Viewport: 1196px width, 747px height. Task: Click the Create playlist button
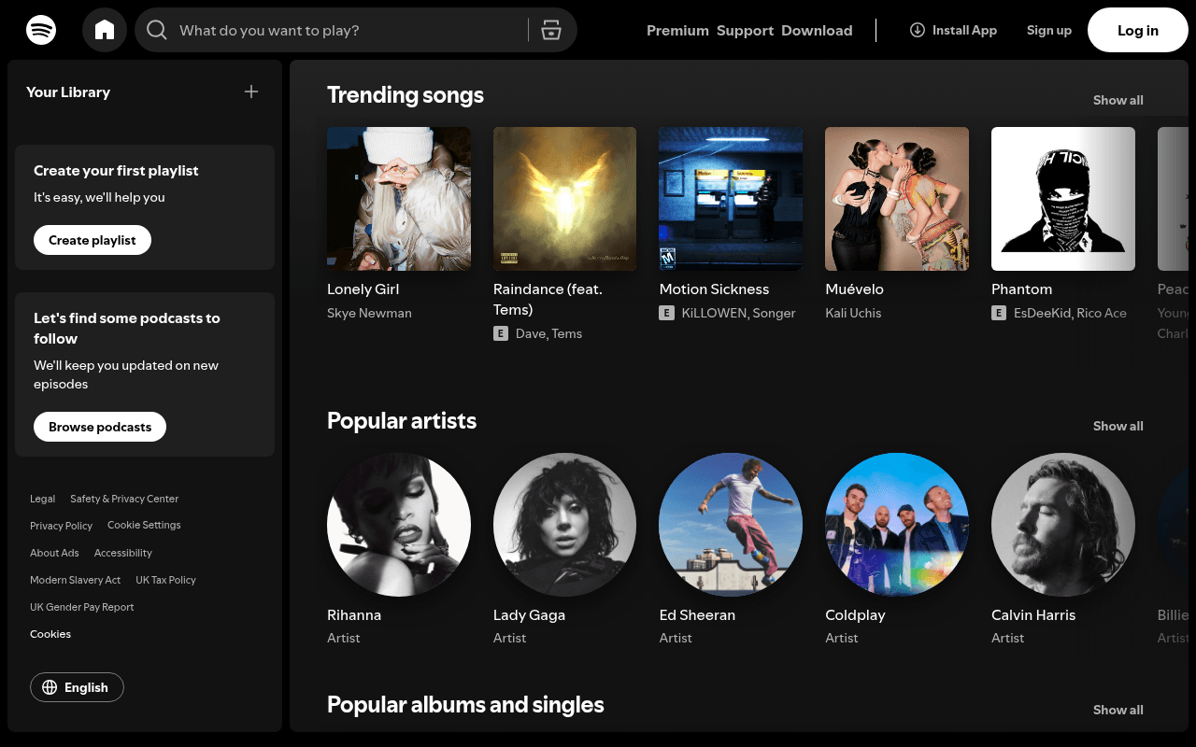pos(93,240)
